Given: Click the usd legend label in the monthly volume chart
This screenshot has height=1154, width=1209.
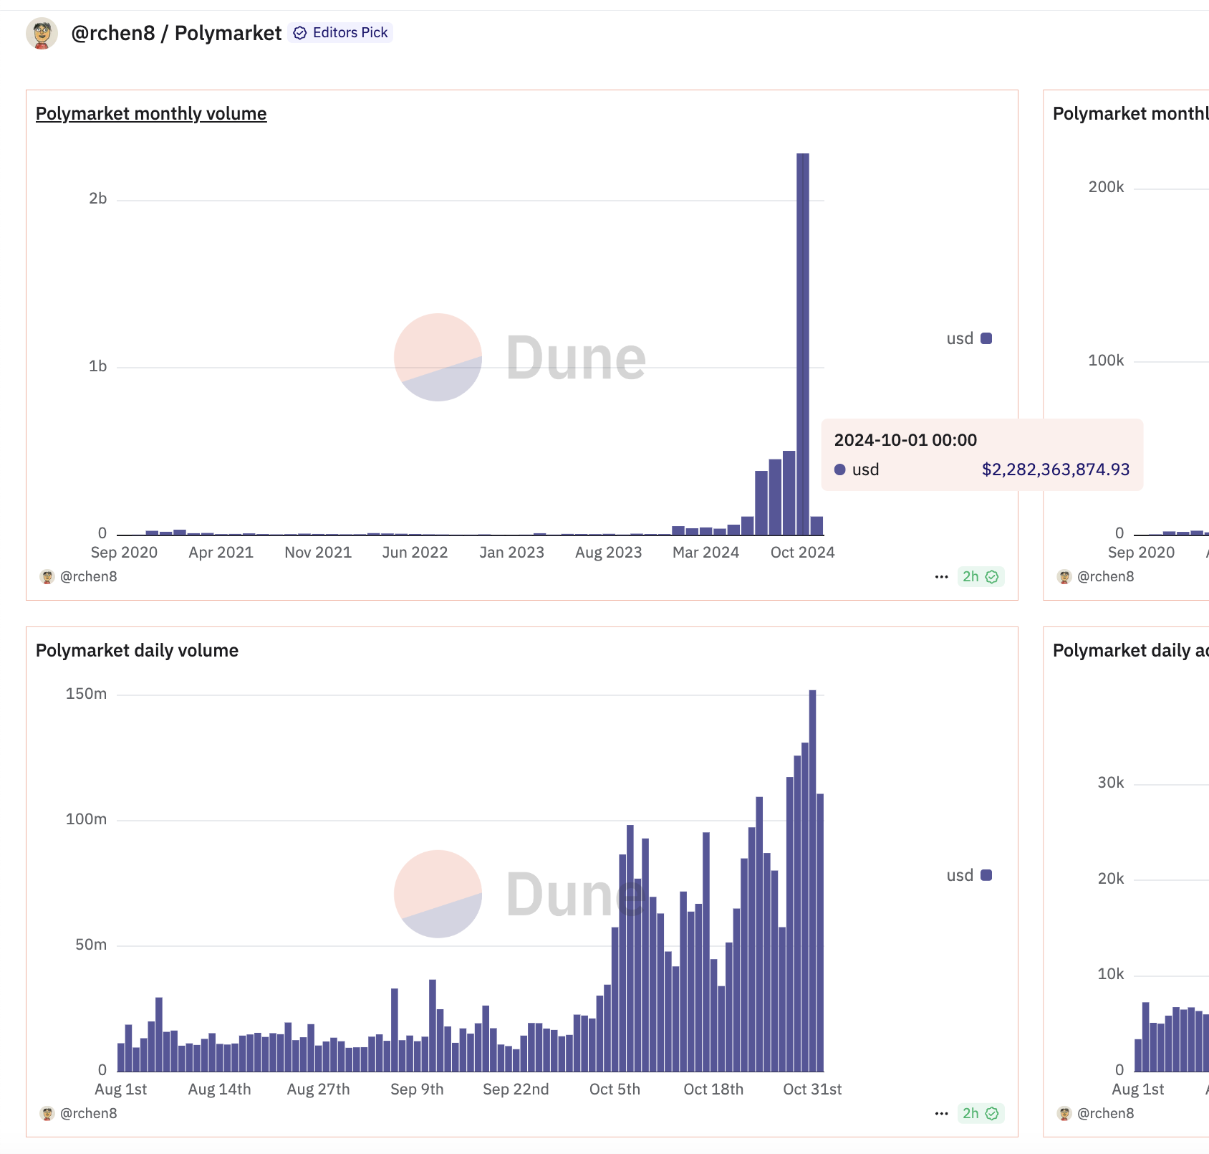Looking at the screenshot, I should [x=960, y=338].
